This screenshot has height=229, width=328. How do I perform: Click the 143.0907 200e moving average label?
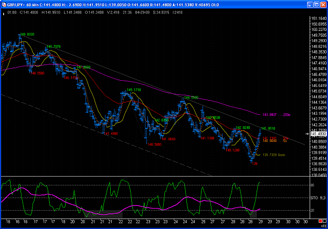(x=277, y=115)
